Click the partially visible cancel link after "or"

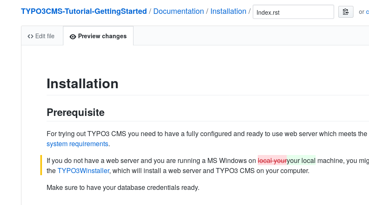(367, 12)
